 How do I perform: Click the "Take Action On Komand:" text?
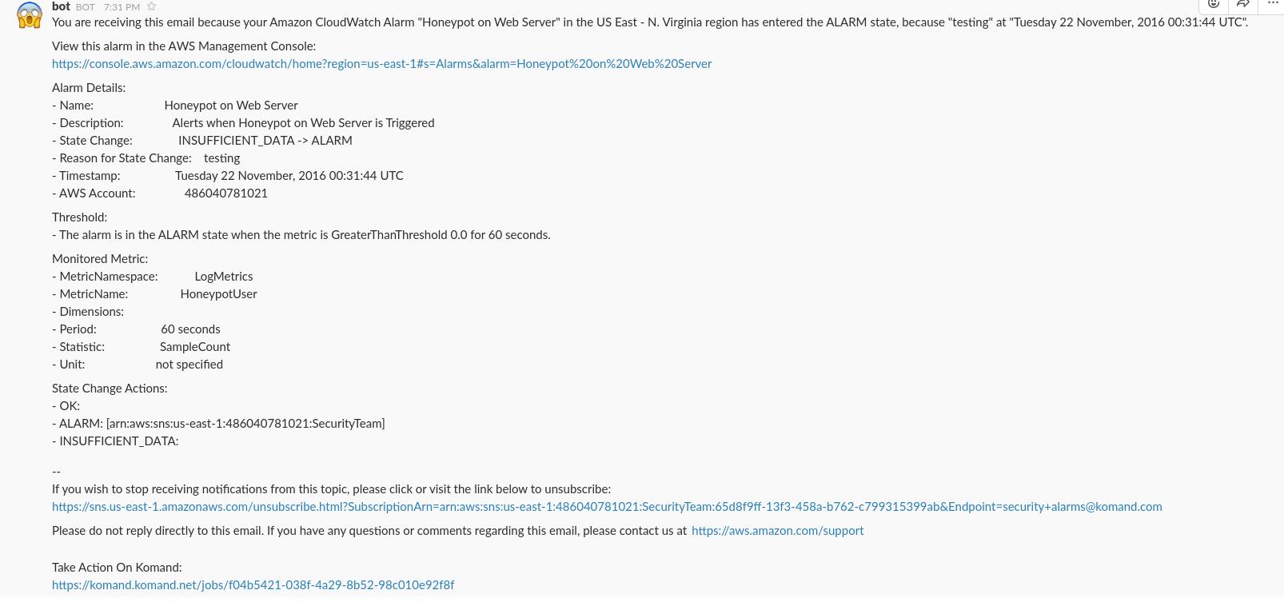coord(117,568)
